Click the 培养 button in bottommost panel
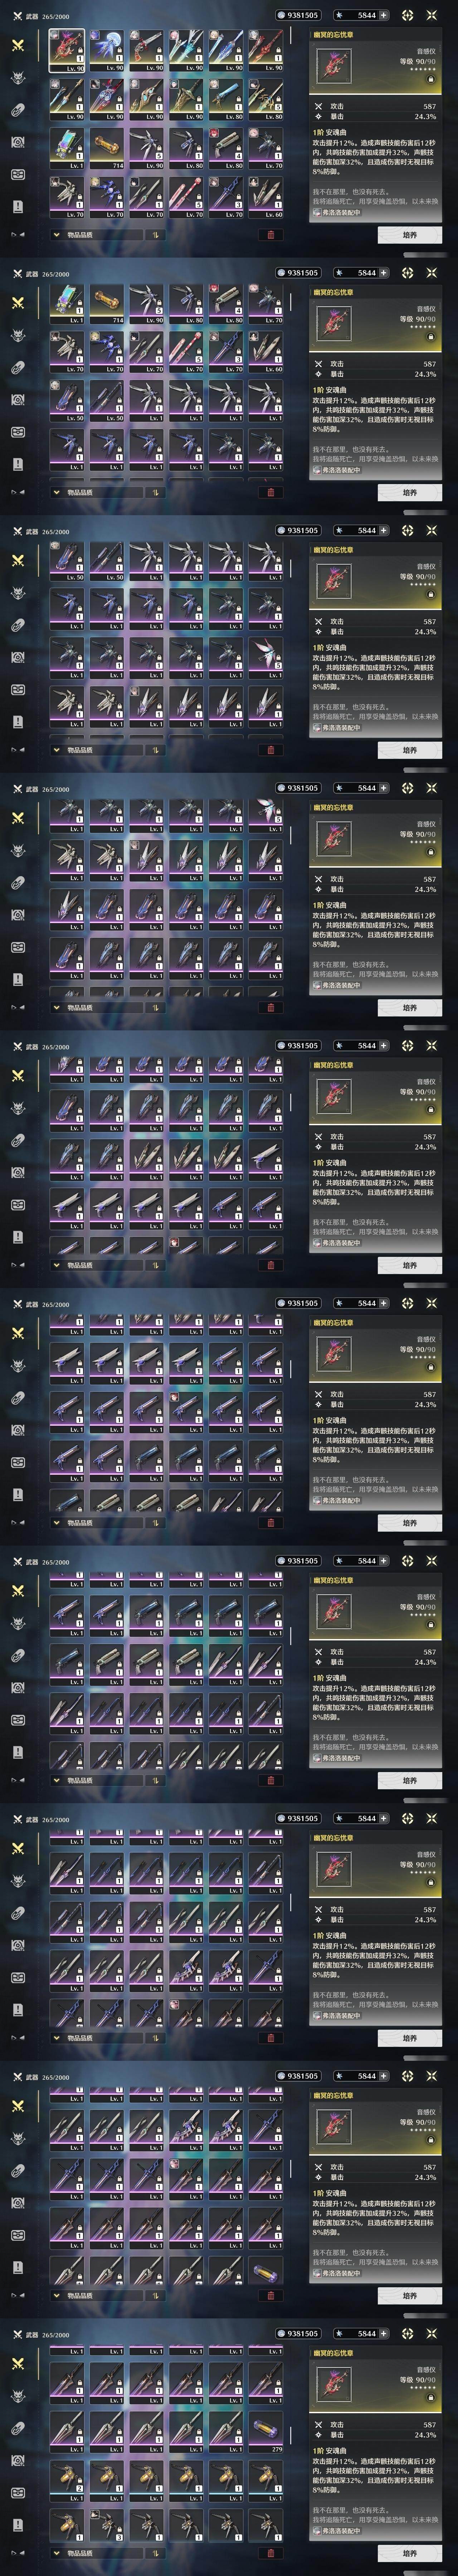The height and width of the screenshot is (2576, 458). point(410,2553)
